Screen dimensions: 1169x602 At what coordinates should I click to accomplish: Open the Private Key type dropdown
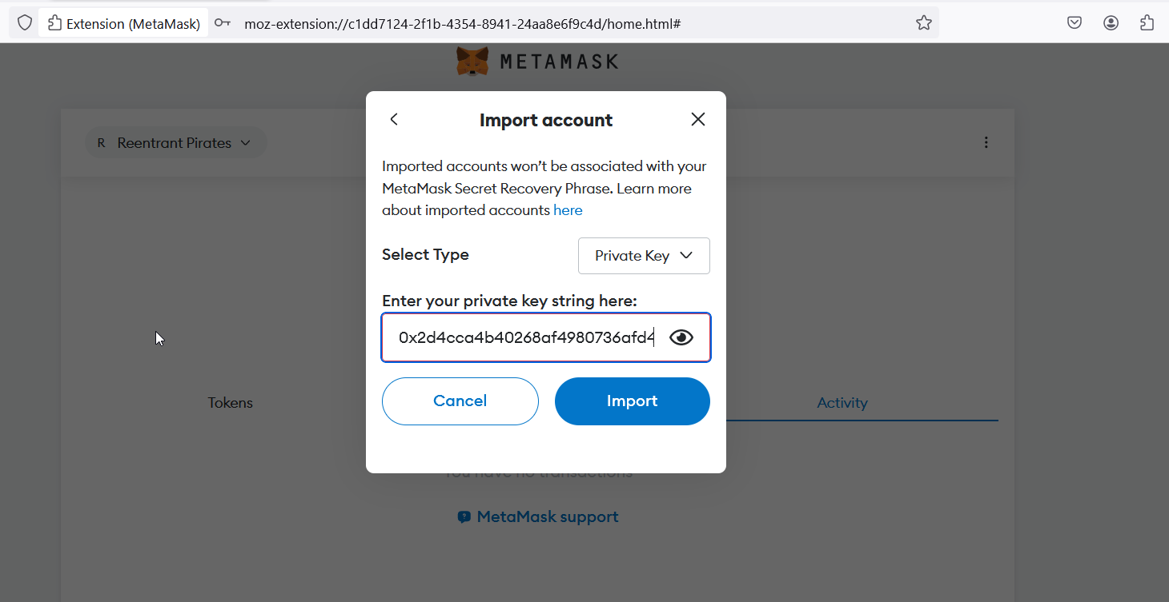644,256
